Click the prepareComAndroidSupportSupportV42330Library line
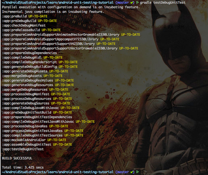208x175 pixels. tap(59, 44)
